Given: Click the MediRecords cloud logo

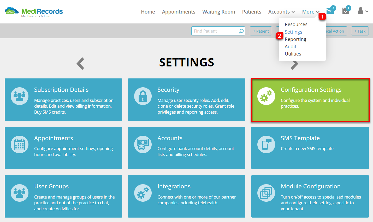Looking at the screenshot, I should pyautogui.click(x=12, y=11).
